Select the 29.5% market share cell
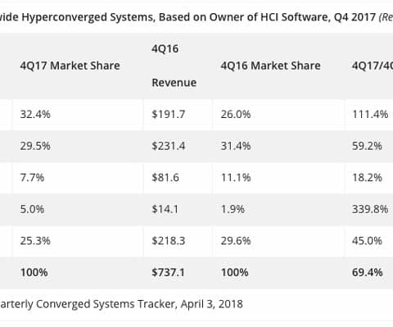This screenshot has width=393, height=327. click(35, 146)
